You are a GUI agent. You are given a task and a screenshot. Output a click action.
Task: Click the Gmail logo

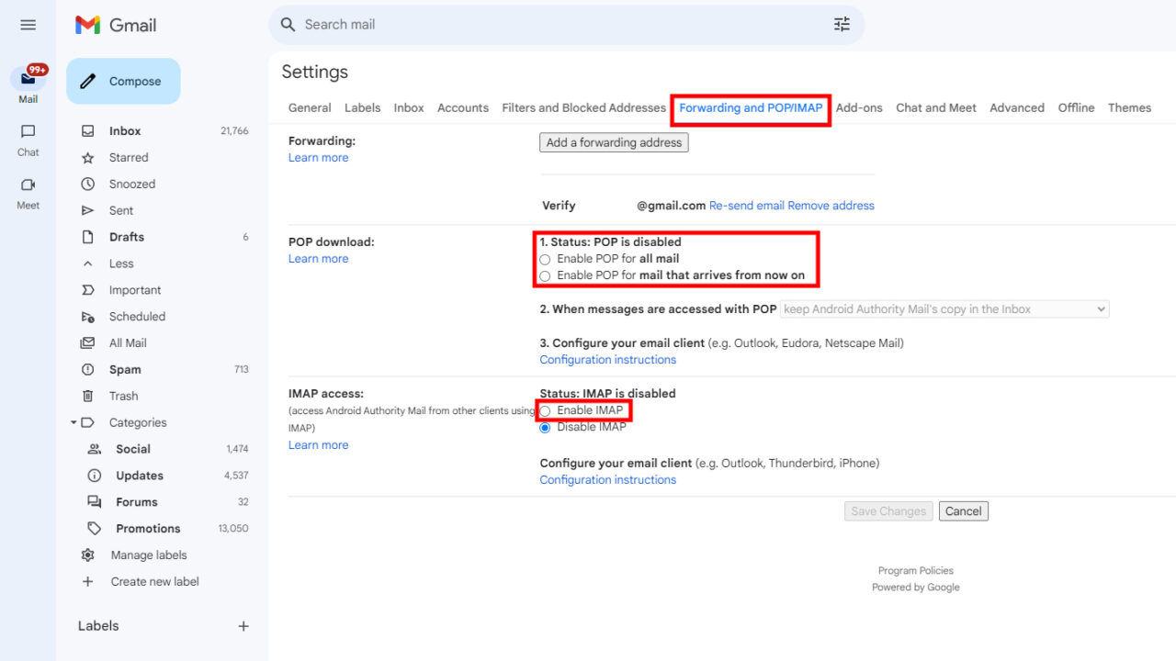pos(116,25)
